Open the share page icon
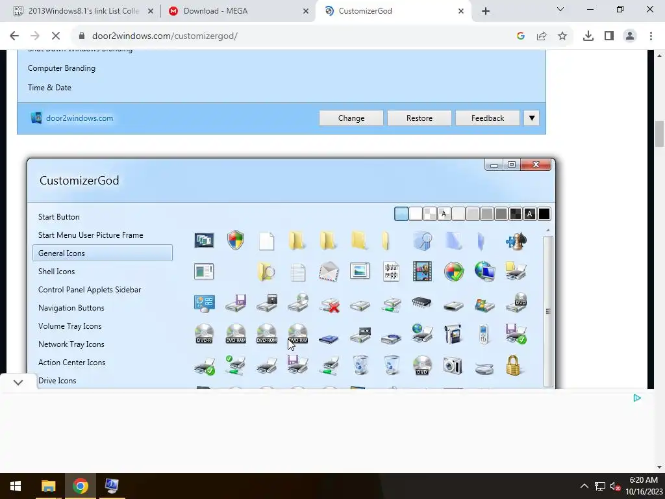The image size is (665, 499). tap(542, 36)
